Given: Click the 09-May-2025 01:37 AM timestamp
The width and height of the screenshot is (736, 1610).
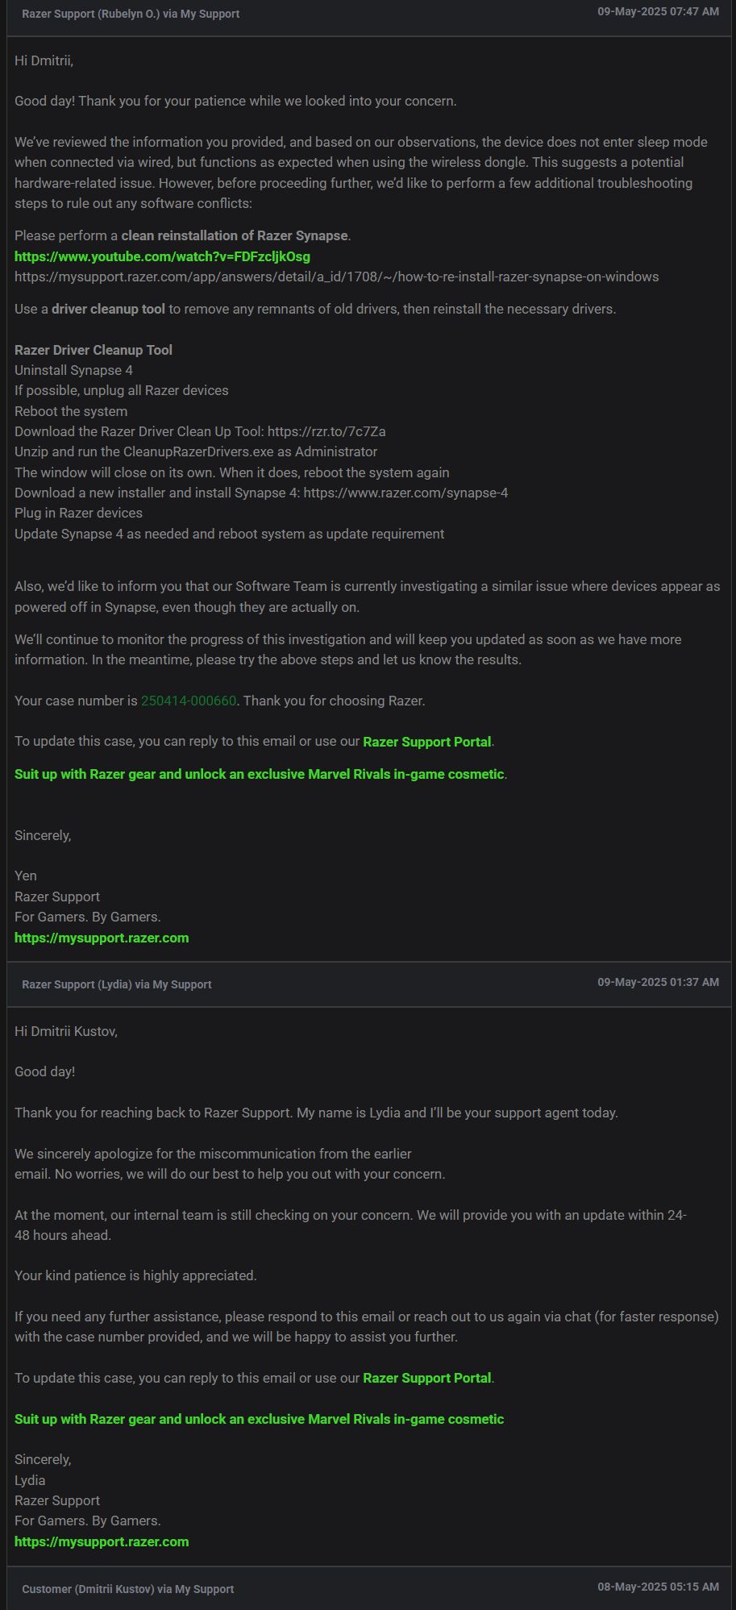Looking at the screenshot, I should tap(658, 982).
